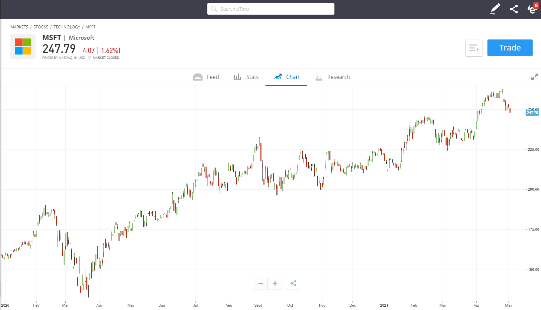Click the share icon in top bar

pos(514,9)
